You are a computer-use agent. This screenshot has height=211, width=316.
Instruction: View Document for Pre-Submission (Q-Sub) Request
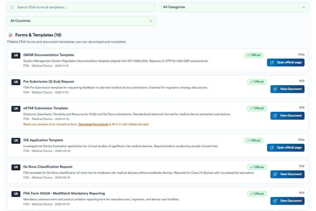(x=287, y=89)
